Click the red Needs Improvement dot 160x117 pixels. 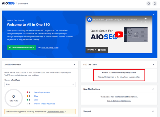[x=27, y=92]
